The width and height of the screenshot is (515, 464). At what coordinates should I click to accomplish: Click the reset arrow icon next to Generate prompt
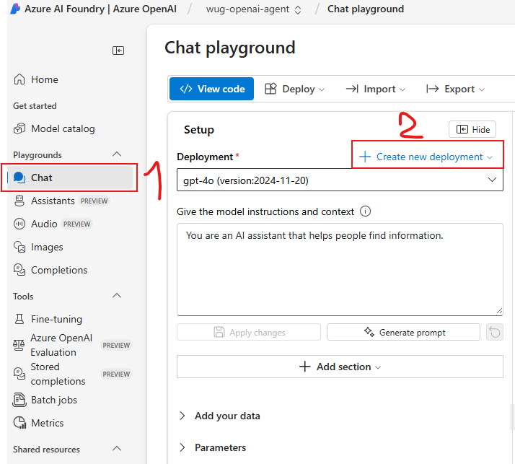[495, 333]
